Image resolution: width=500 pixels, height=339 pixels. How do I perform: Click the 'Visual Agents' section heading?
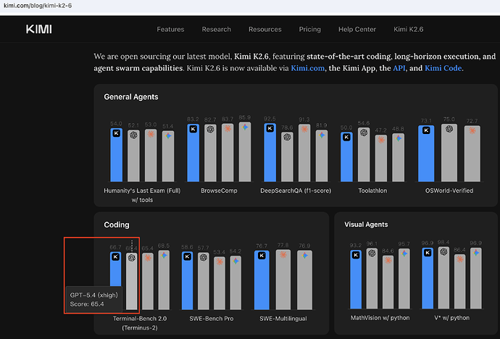pos(366,225)
